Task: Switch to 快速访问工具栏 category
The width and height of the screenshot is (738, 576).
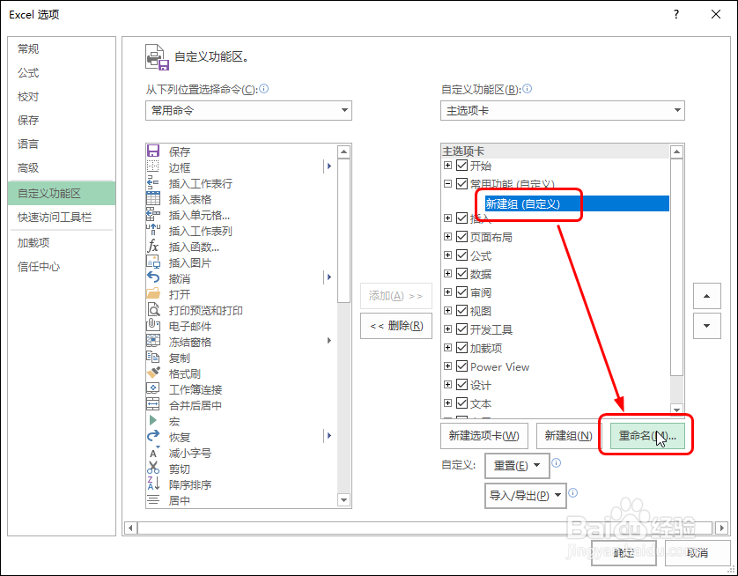Action: tap(62, 217)
